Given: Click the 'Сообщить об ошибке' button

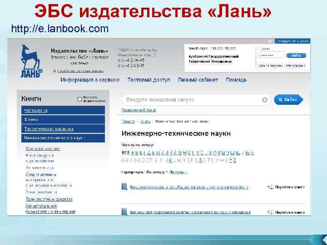Looking at the screenshot, I should [292, 41].
